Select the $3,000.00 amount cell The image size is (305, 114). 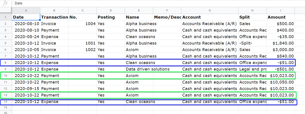281,50
